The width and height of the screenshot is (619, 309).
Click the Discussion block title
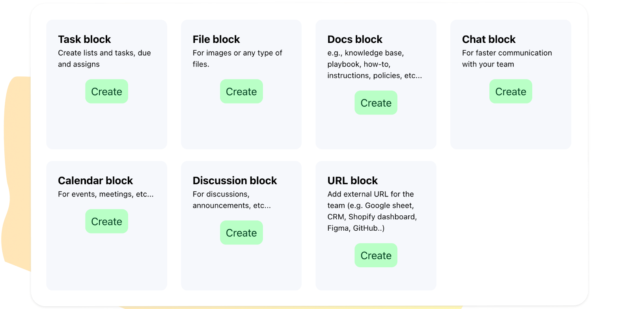click(235, 181)
